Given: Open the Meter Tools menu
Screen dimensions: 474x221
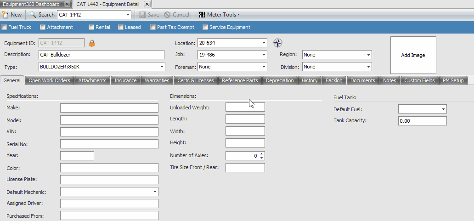Looking at the screenshot, I should tap(219, 15).
